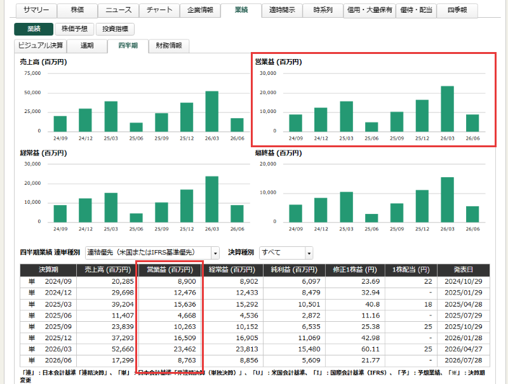This screenshot has height=384, width=508.
Task: Click the 株価予想 button
Action: [74, 29]
